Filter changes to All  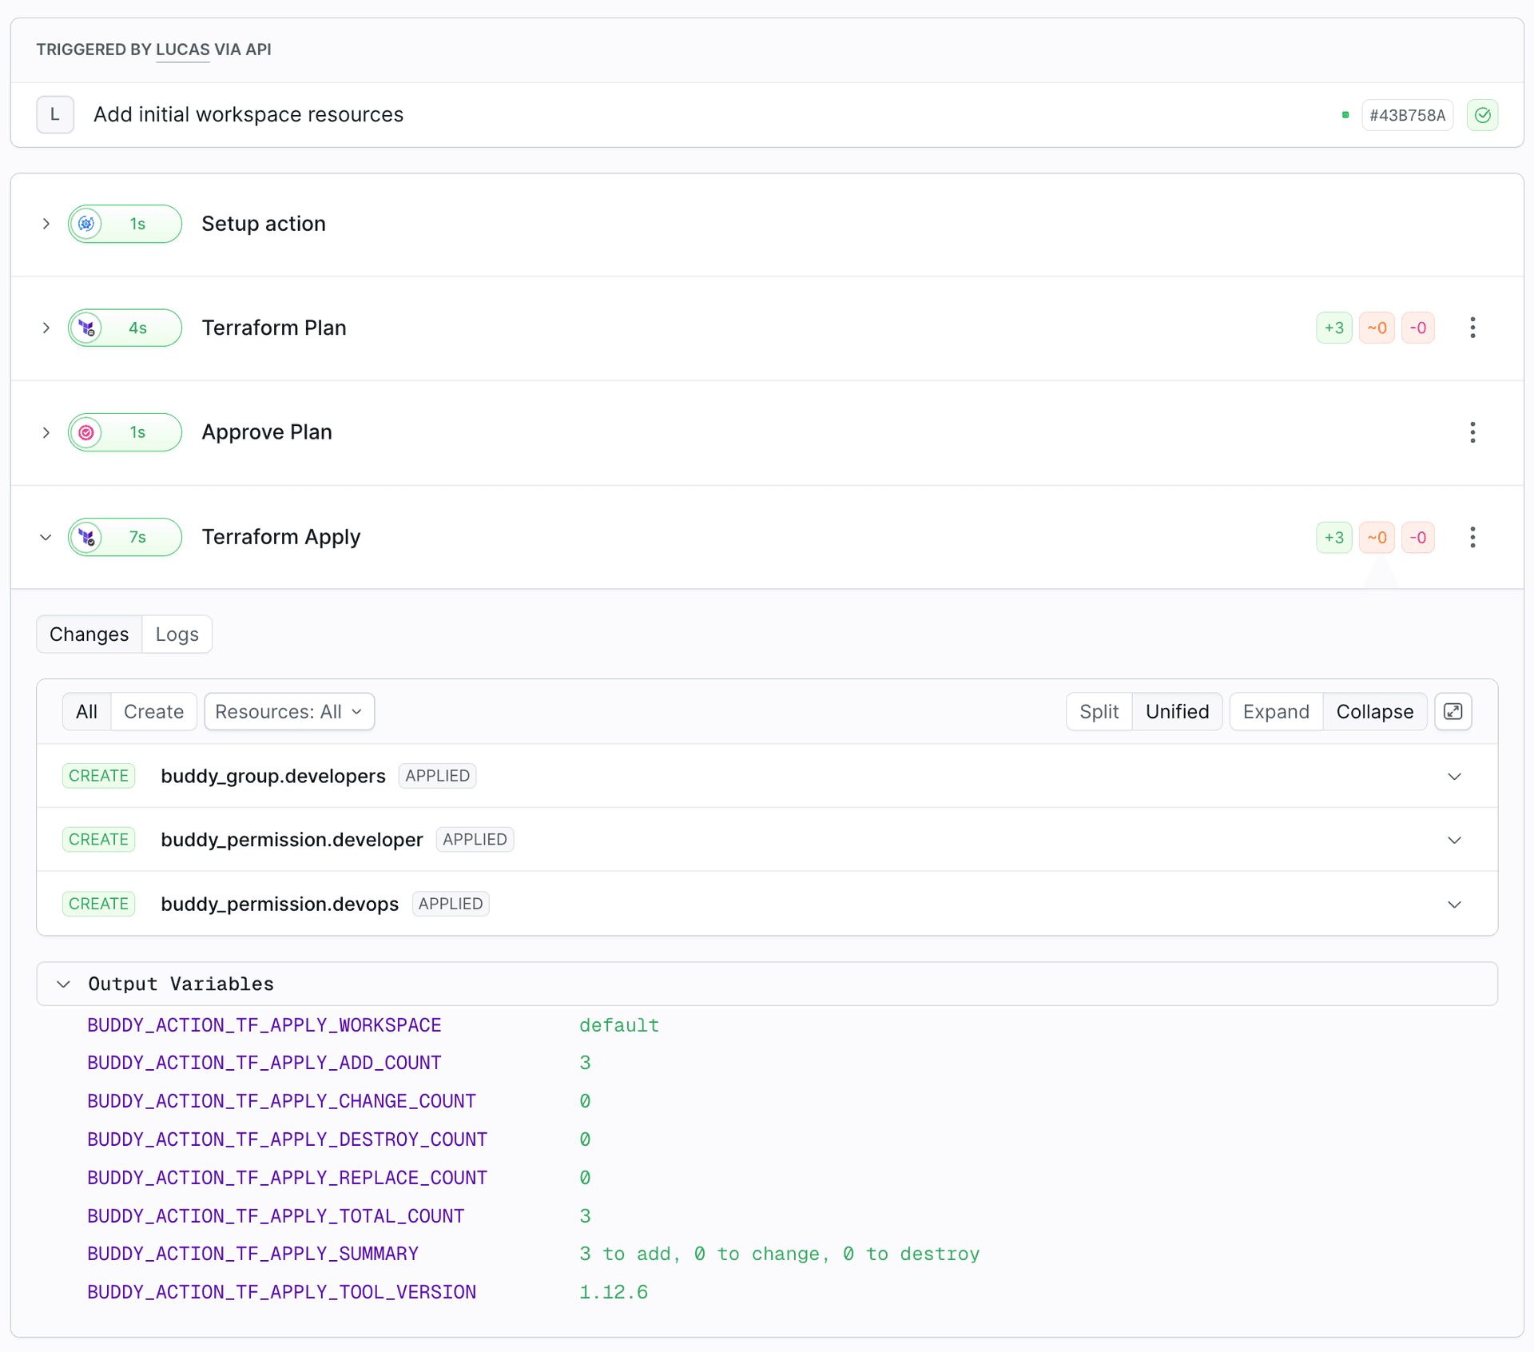(x=86, y=711)
